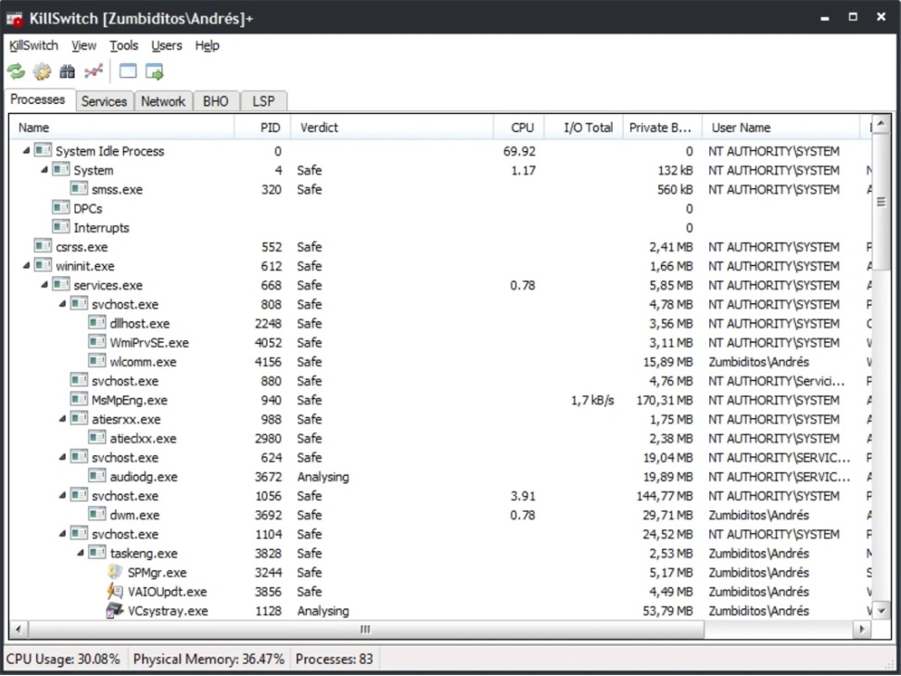Click the window with green arrow icon
Screen dimensions: 901x676
pyautogui.click(x=154, y=71)
